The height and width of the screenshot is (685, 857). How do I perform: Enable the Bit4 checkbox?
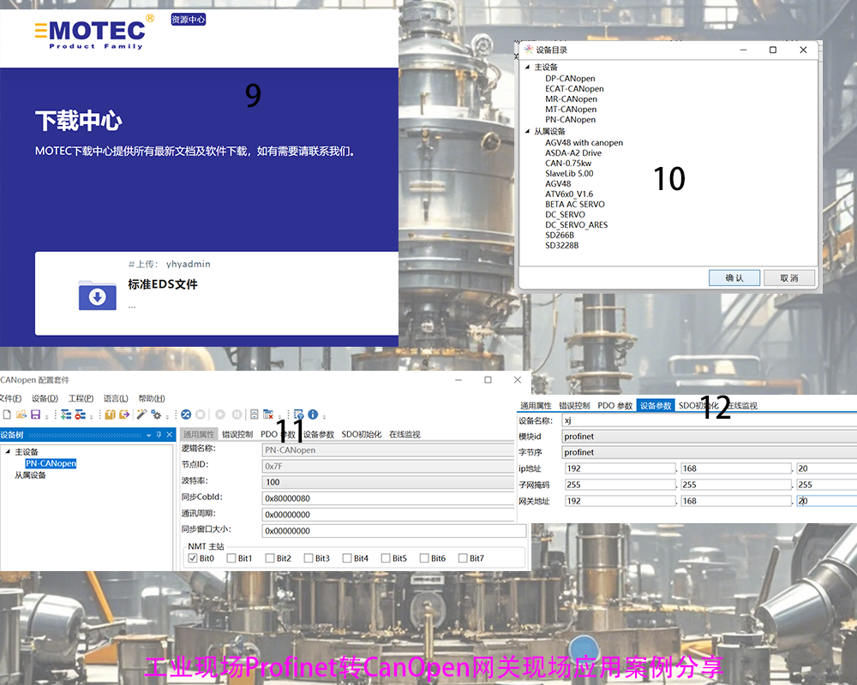pyautogui.click(x=347, y=558)
